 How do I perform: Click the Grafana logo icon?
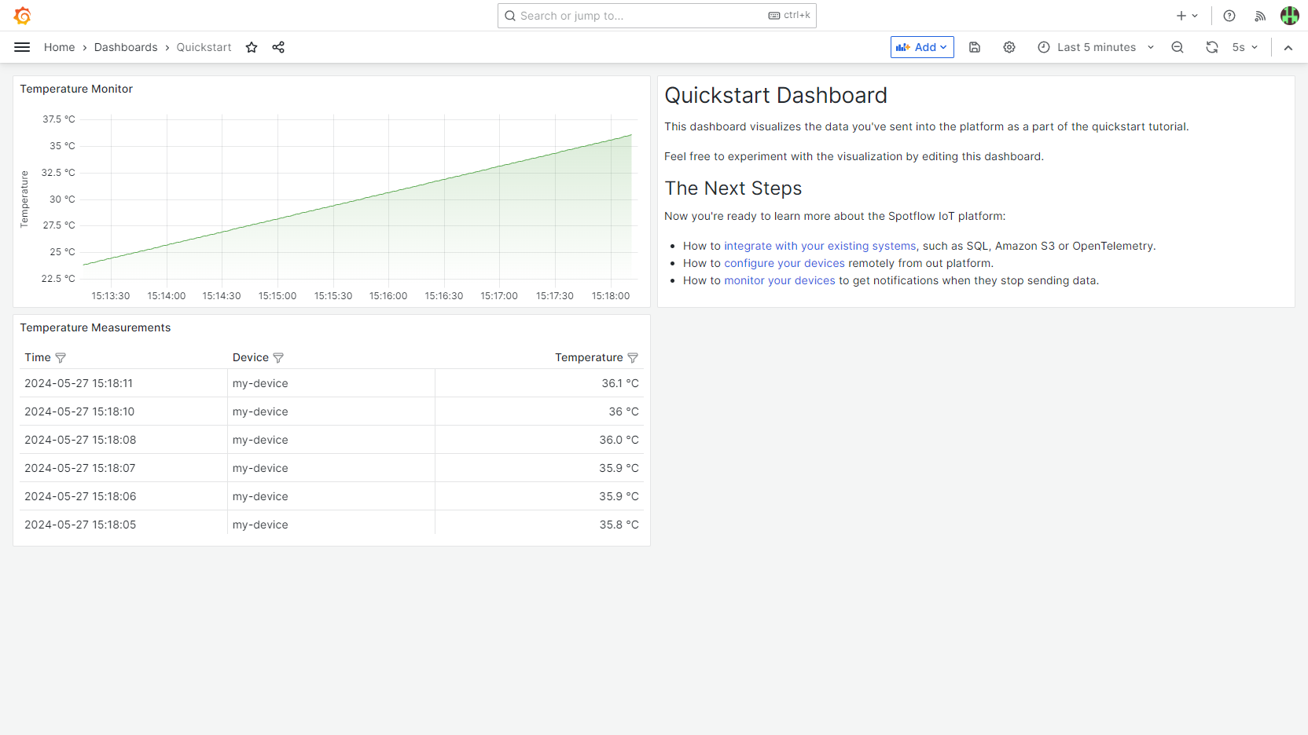point(22,16)
